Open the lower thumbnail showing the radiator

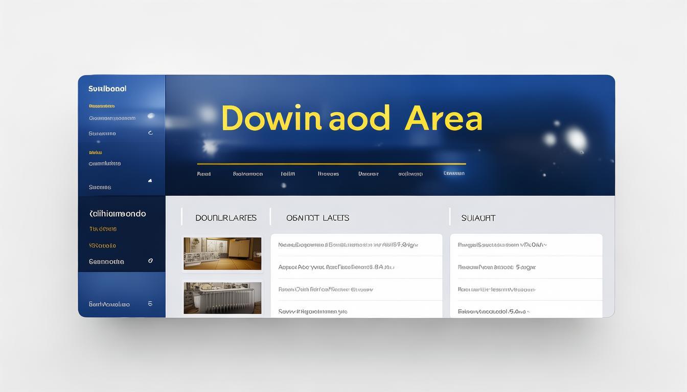tap(222, 298)
